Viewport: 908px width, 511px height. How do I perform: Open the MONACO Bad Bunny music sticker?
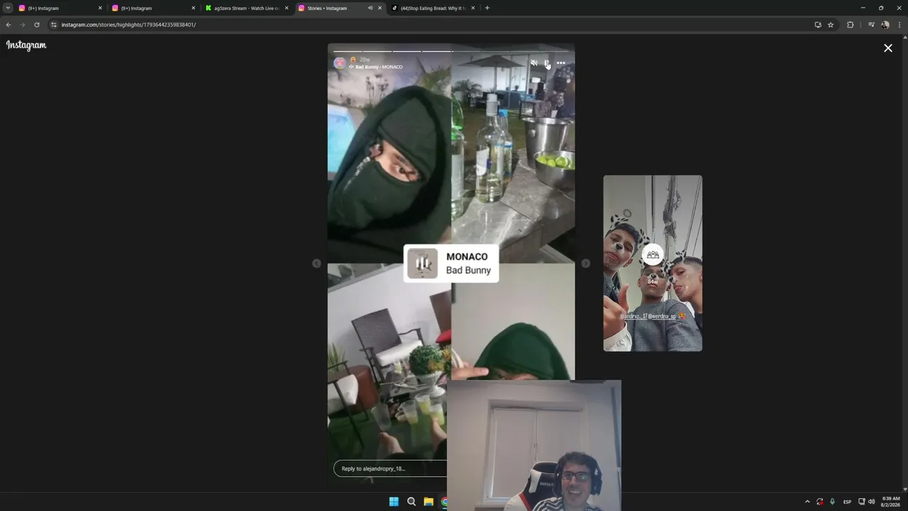[451, 263]
